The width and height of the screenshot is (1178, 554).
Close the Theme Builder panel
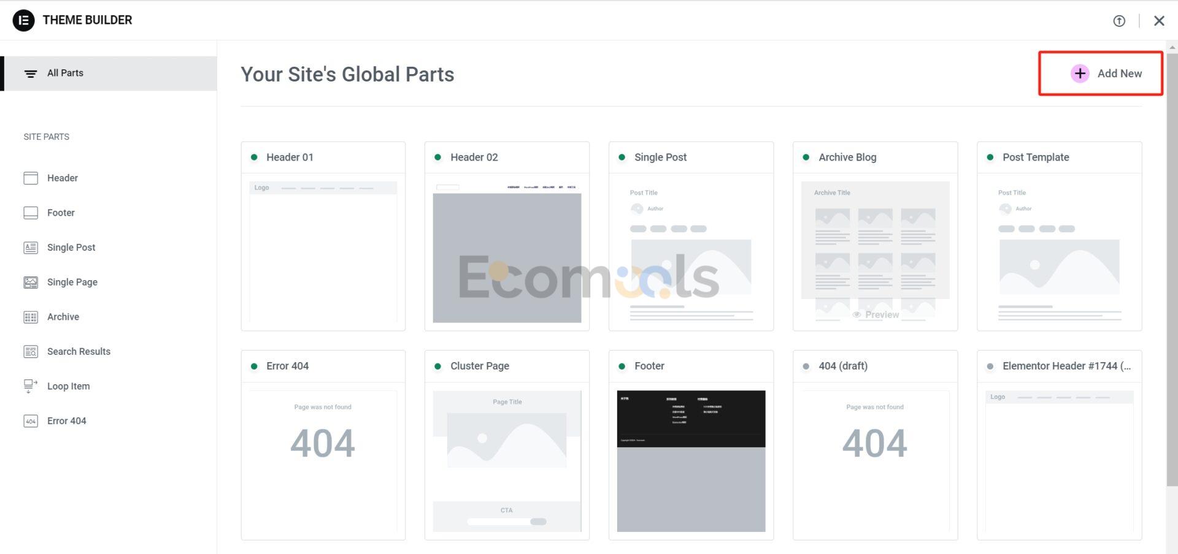click(1159, 21)
